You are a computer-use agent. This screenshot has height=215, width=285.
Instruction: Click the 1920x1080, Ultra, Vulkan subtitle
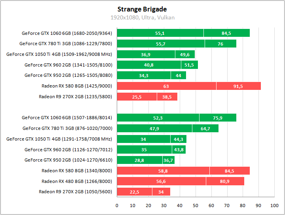pos(142,17)
